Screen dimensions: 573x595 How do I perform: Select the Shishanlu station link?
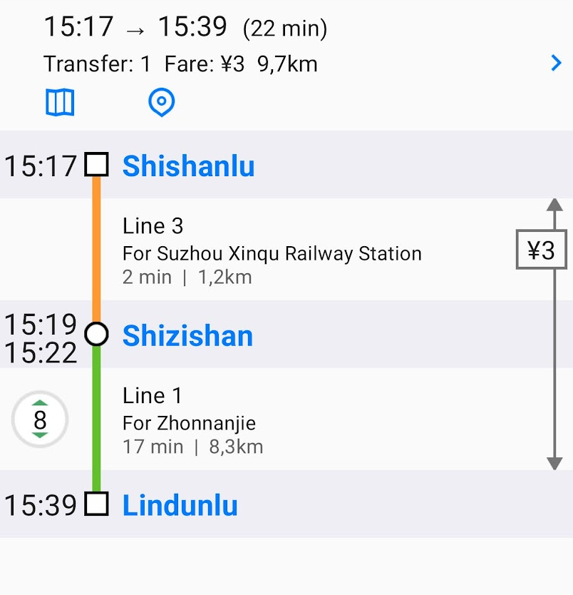coord(188,166)
